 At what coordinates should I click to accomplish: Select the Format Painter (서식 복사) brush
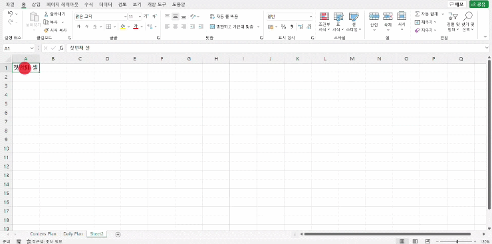pyautogui.click(x=46, y=30)
